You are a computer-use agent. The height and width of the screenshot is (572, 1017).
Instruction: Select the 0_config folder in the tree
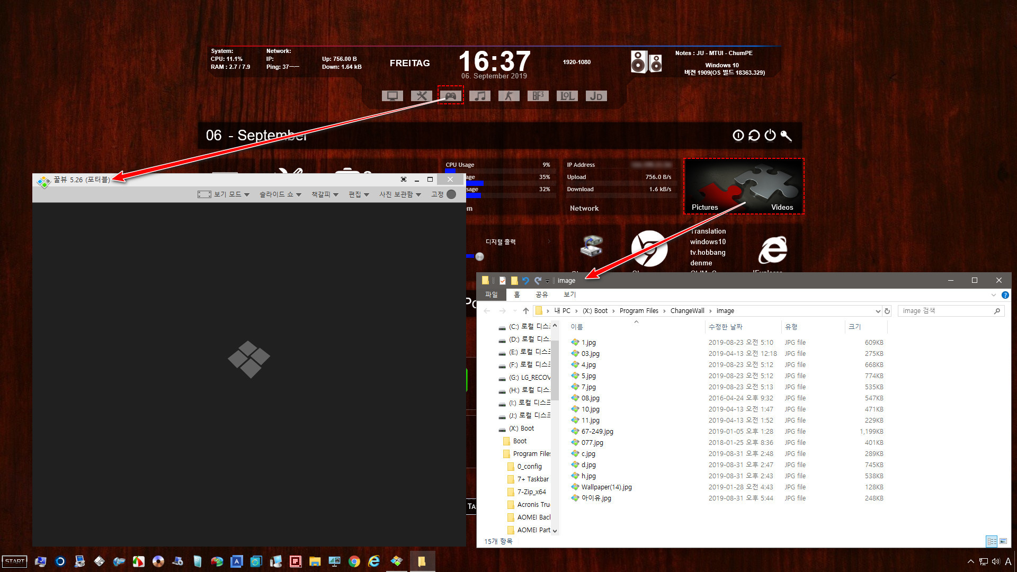tap(529, 467)
